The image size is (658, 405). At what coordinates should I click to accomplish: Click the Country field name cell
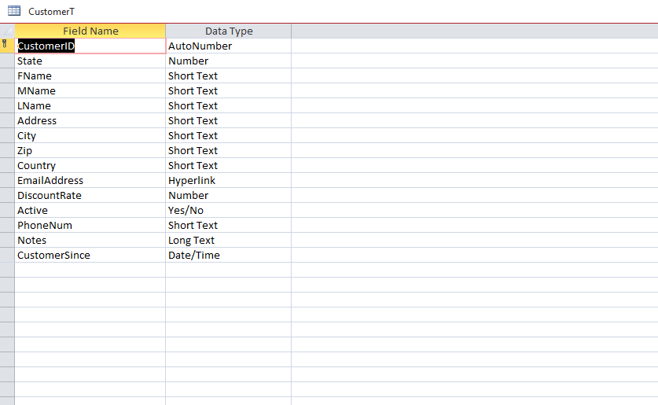[x=90, y=165]
